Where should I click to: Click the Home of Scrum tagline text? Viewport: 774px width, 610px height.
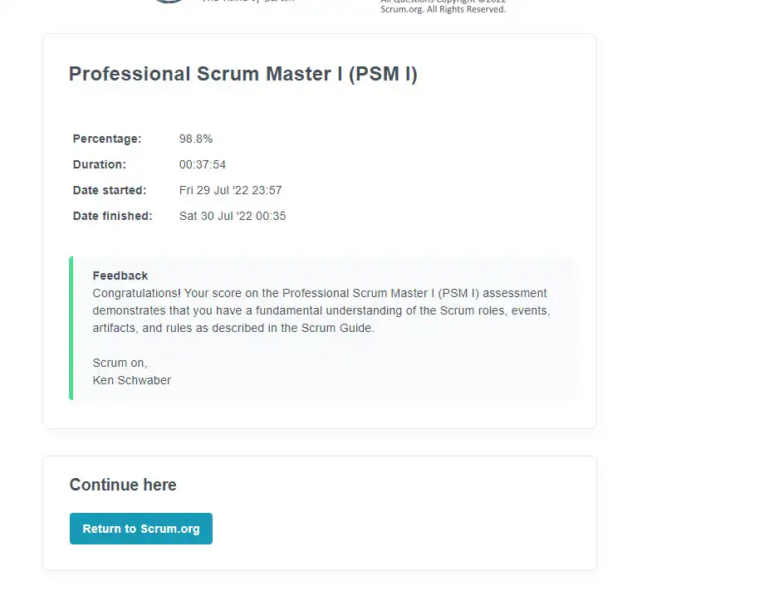coord(248,1)
